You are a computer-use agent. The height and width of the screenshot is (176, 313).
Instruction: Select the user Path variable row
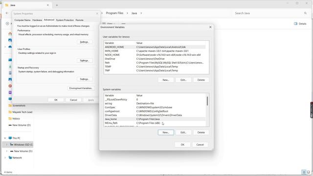(x=155, y=63)
